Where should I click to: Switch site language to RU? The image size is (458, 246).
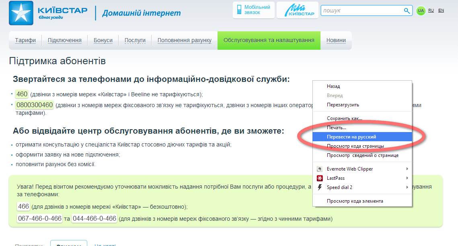(x=431, y=10)
